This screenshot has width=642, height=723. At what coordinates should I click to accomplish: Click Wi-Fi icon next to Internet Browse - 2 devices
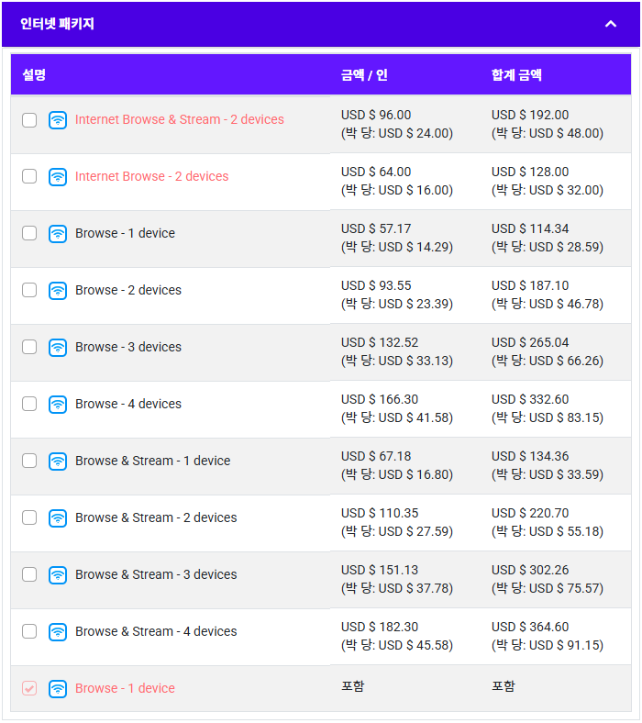(58, 177)
